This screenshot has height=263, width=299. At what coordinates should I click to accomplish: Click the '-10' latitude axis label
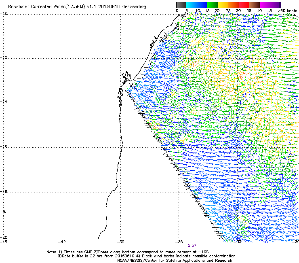(4, 13)
